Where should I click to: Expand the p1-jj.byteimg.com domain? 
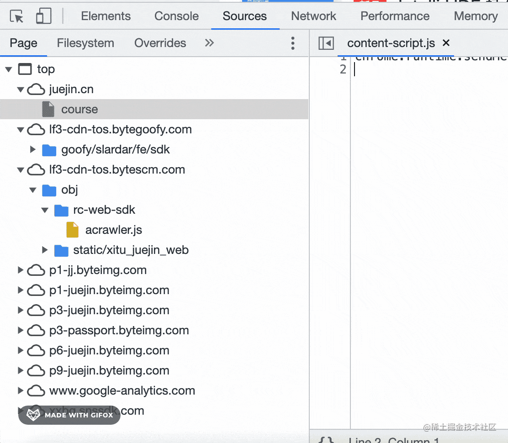[21, 270]
